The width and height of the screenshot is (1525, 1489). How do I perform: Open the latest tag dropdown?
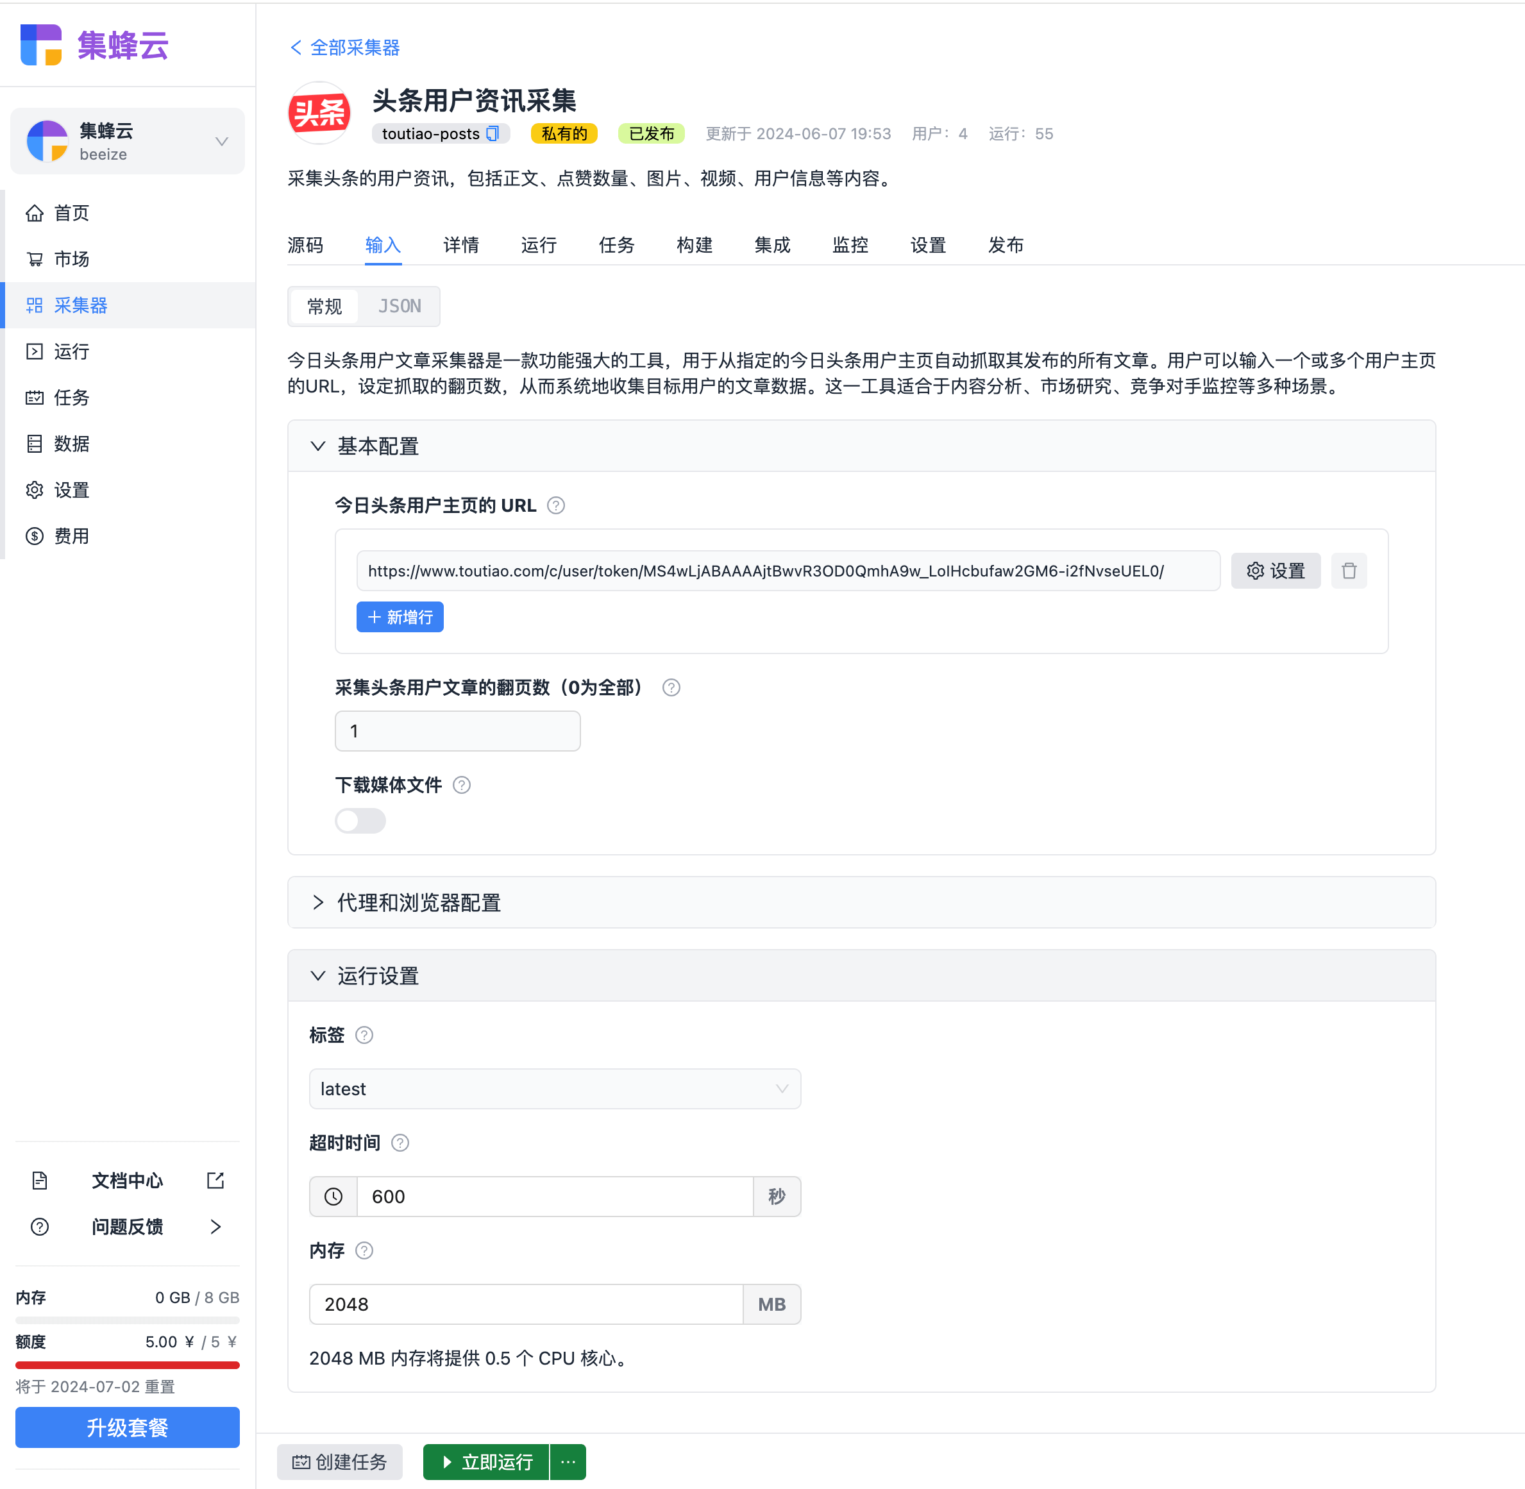[555, 1089]
